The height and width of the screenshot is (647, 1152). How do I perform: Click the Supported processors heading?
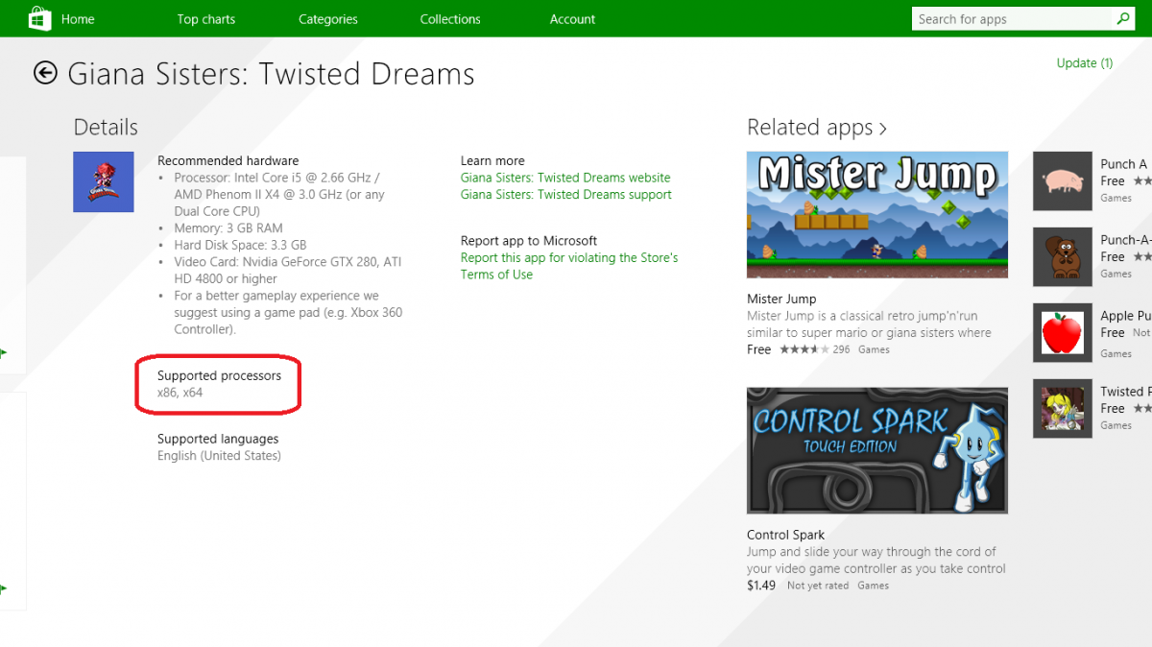pyautogui.click(x=219, y=375)
